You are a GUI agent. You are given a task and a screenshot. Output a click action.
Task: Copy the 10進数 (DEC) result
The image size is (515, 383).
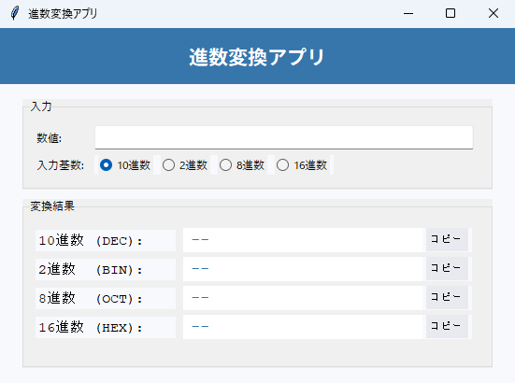pyautogui.click(x=447, y=239)
